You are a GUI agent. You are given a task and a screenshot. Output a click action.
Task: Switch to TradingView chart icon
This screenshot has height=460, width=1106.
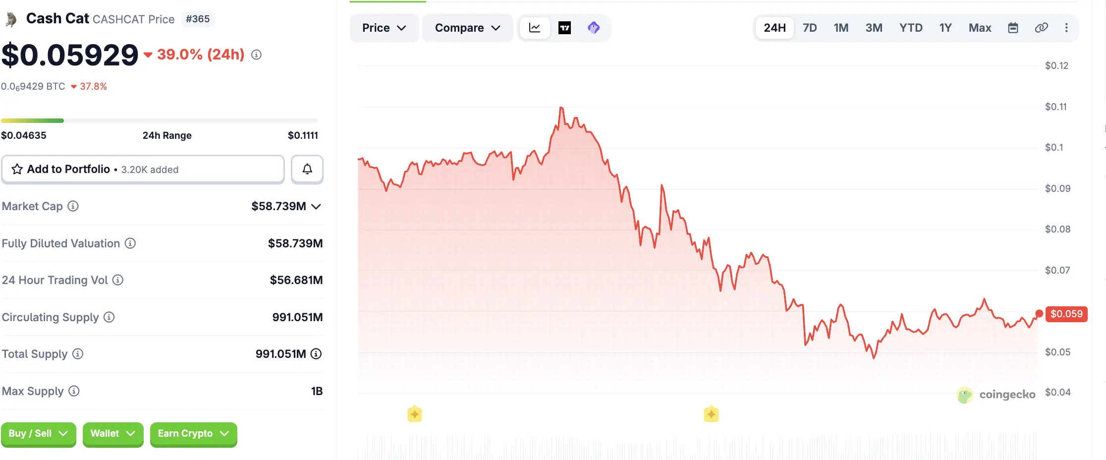(564, 28)
